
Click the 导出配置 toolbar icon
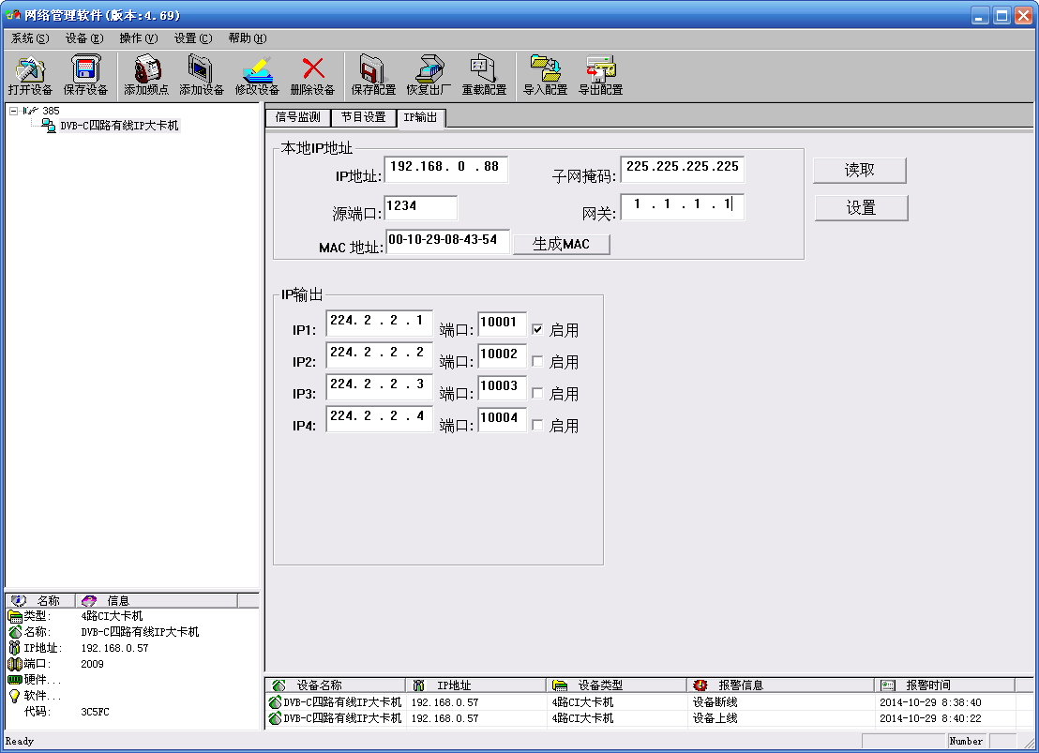pos(601,69)
